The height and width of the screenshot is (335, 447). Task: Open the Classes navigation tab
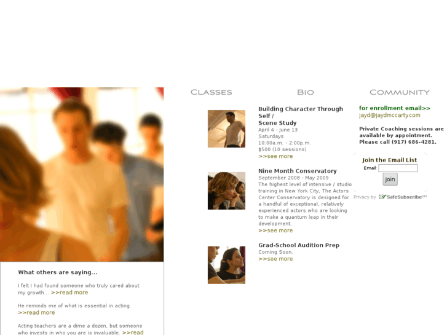pyautogui.click(x=212, y=92)
